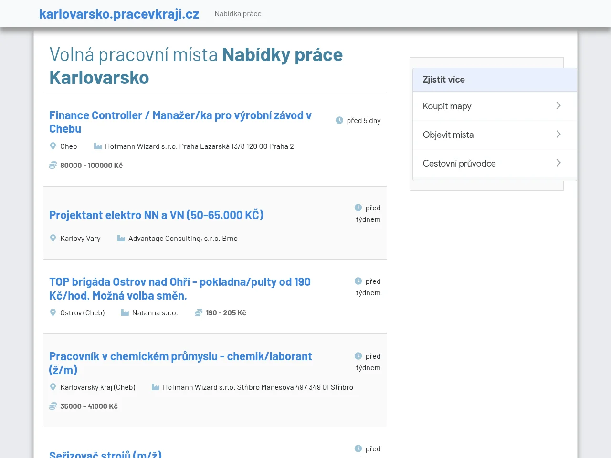The width and height of the screenshot is (611, 458).
Task: Click company icon beside Hofmann Wizard Praha
Action: pos(98,146)
